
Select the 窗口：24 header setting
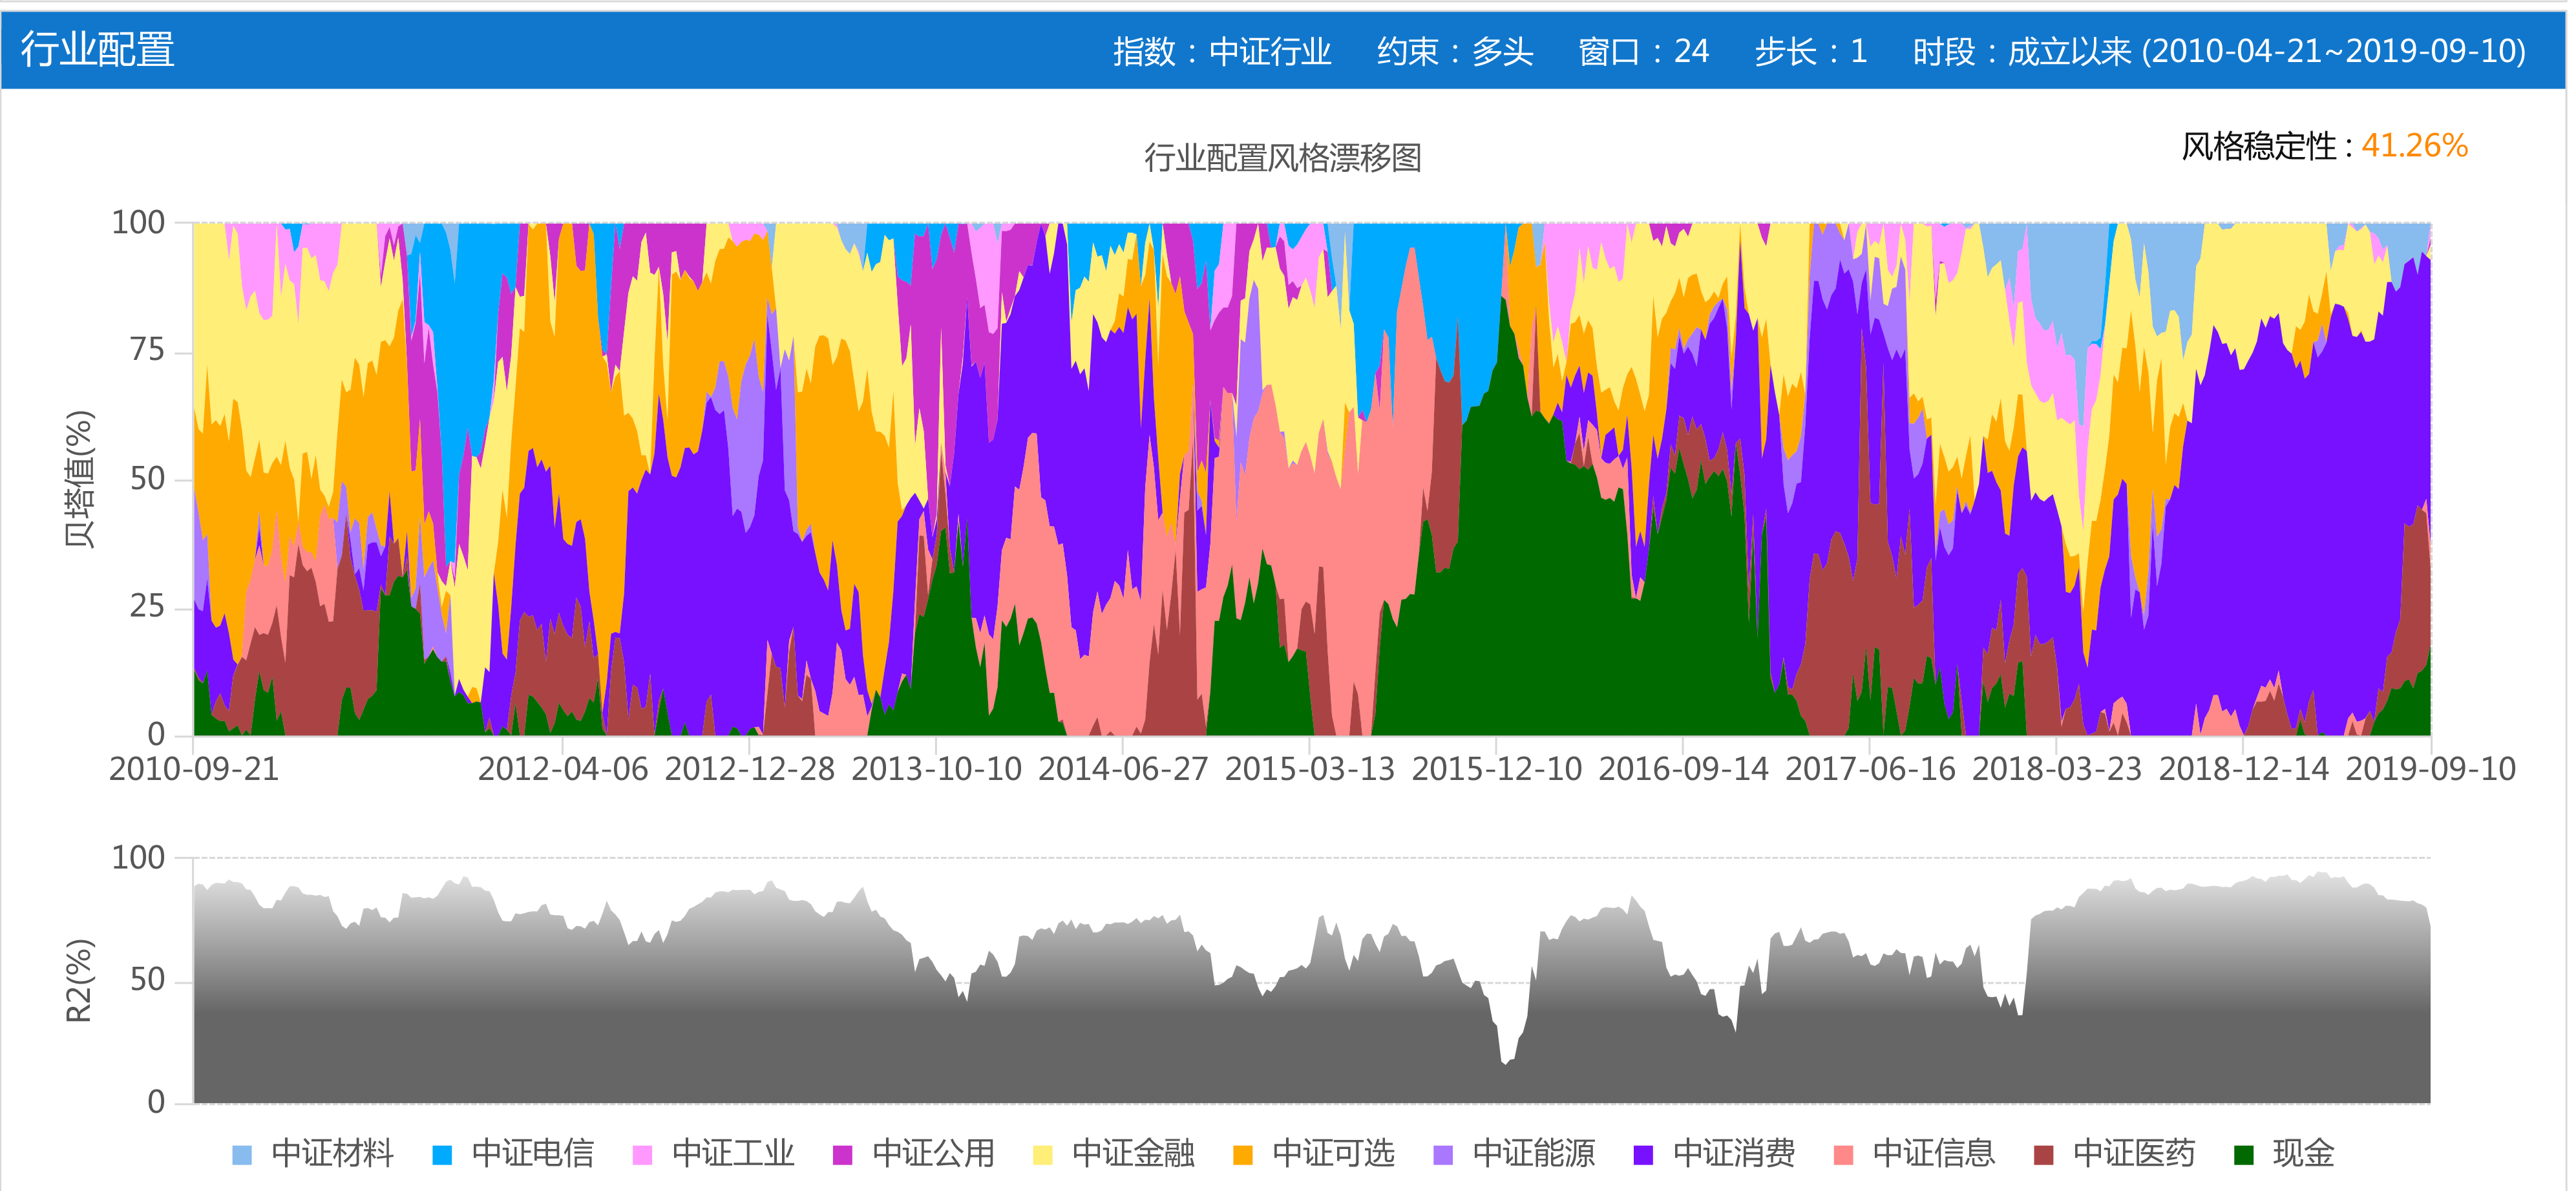tap(1644, 51)
